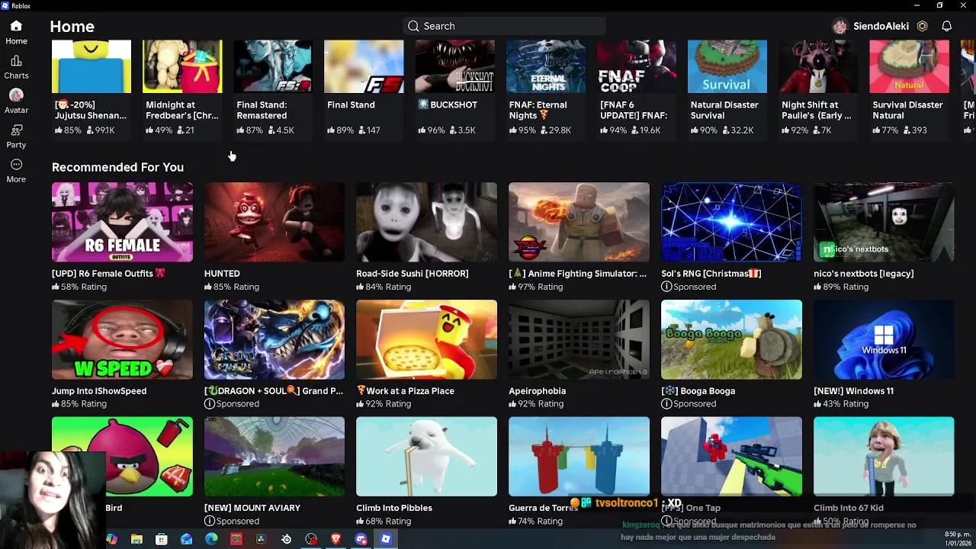Click the Search input field

(504, 26)
